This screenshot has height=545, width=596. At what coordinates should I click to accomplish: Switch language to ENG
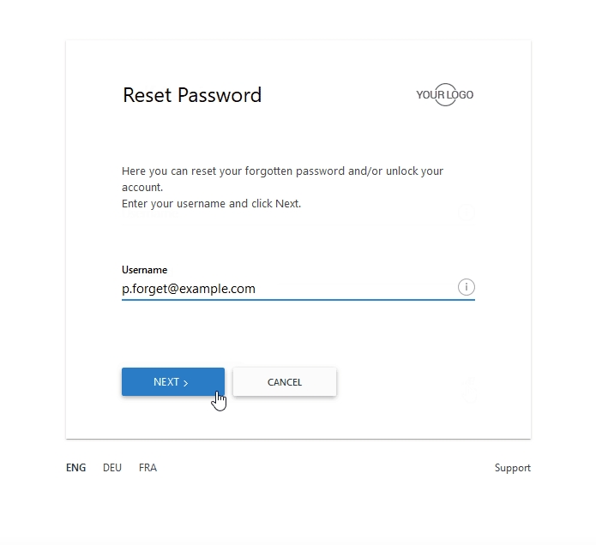(x=76, y=468)
